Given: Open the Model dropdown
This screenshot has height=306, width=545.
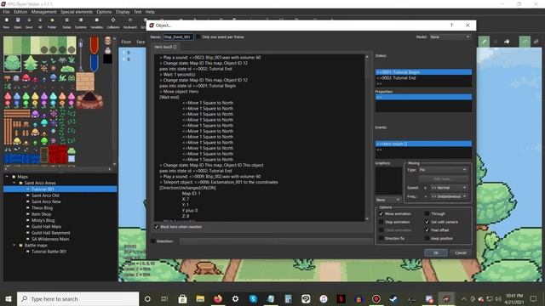Looking at the screenshot, I should [450, 37].
